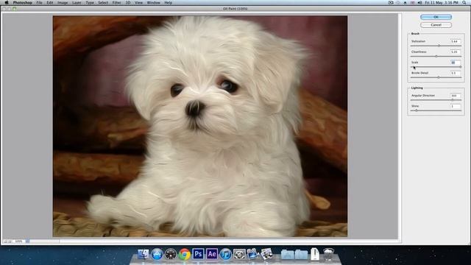471x265 pixels.
Task: Open the Select menu
Action: tap(103, 3)
